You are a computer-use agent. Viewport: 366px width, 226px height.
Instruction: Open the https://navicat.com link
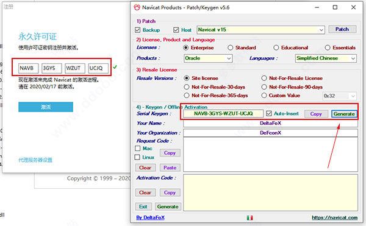point(335,217)
